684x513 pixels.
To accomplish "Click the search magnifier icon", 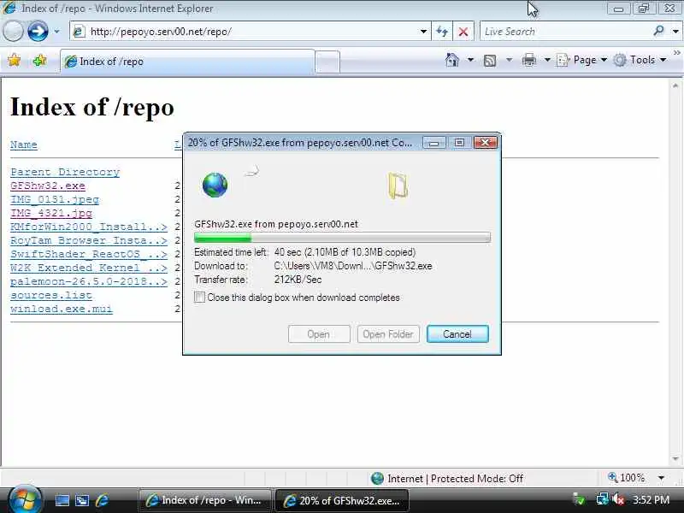I will click(658, 31).
